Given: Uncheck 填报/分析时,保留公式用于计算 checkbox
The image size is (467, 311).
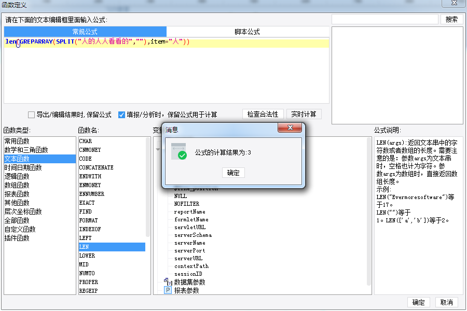Looking at the screenshot, I should [121, 115].
